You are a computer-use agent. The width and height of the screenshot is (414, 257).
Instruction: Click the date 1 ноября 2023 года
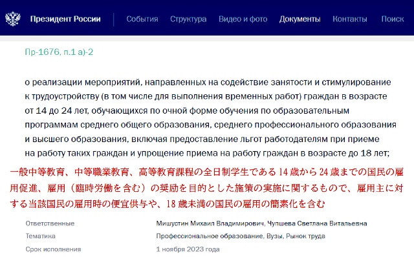[188, 249]
